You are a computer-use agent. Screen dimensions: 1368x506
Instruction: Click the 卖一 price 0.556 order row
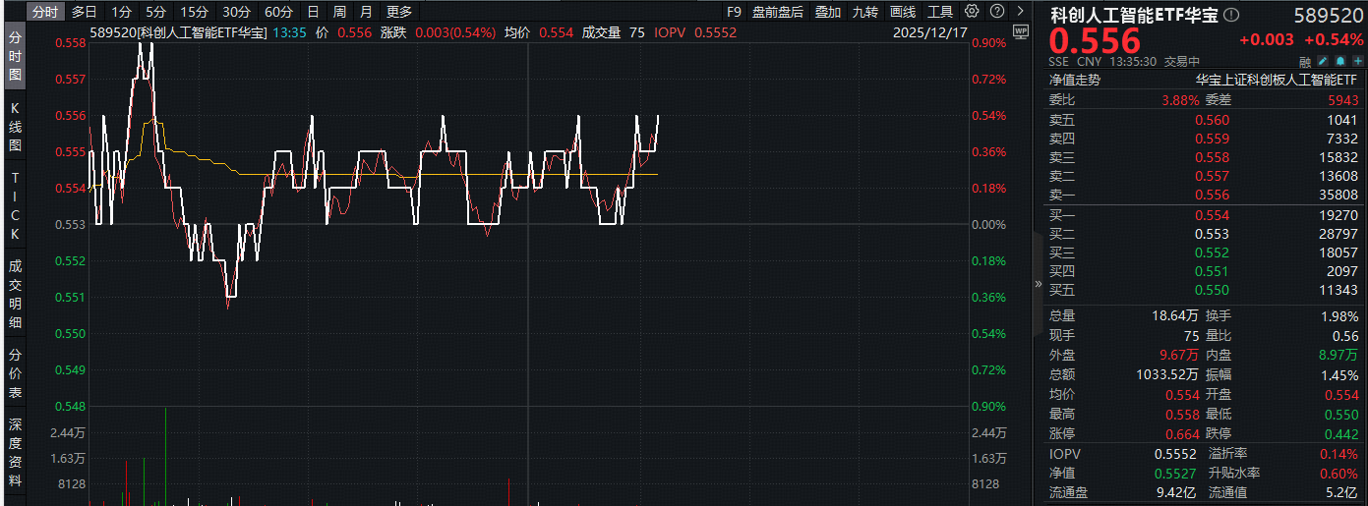(x=1211, y=195)
